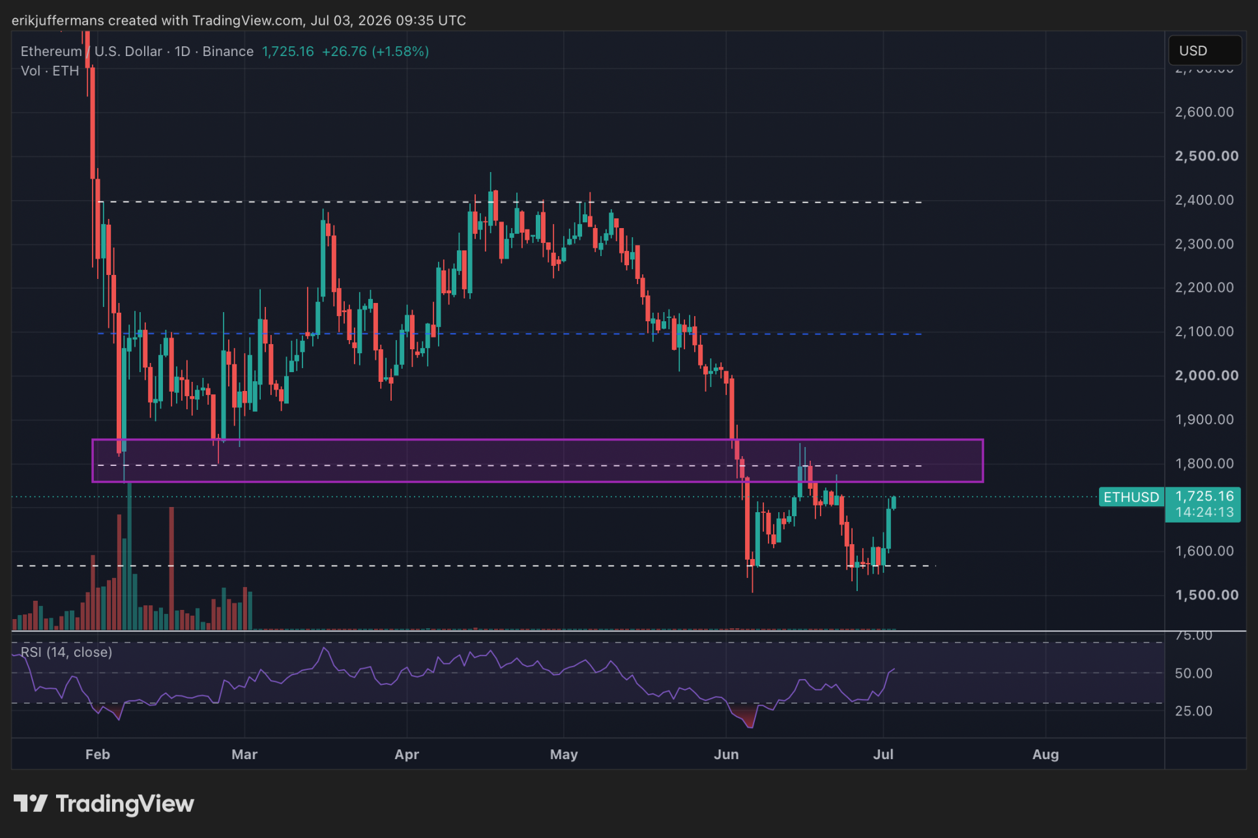1258x838 pixels.
Task: Click the 2,600.00 price axis label
Action: click(x=1205, y=112)
